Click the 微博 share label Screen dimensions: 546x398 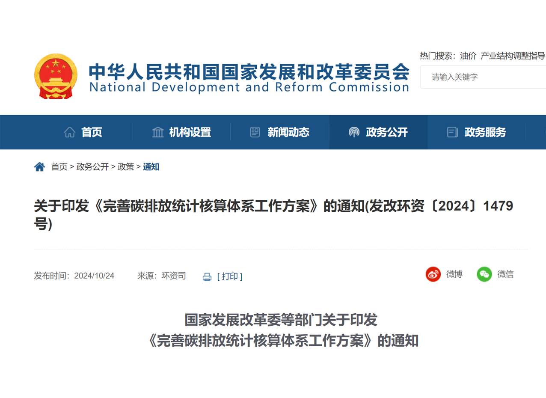pyautogui.click(x=454, y=274)
